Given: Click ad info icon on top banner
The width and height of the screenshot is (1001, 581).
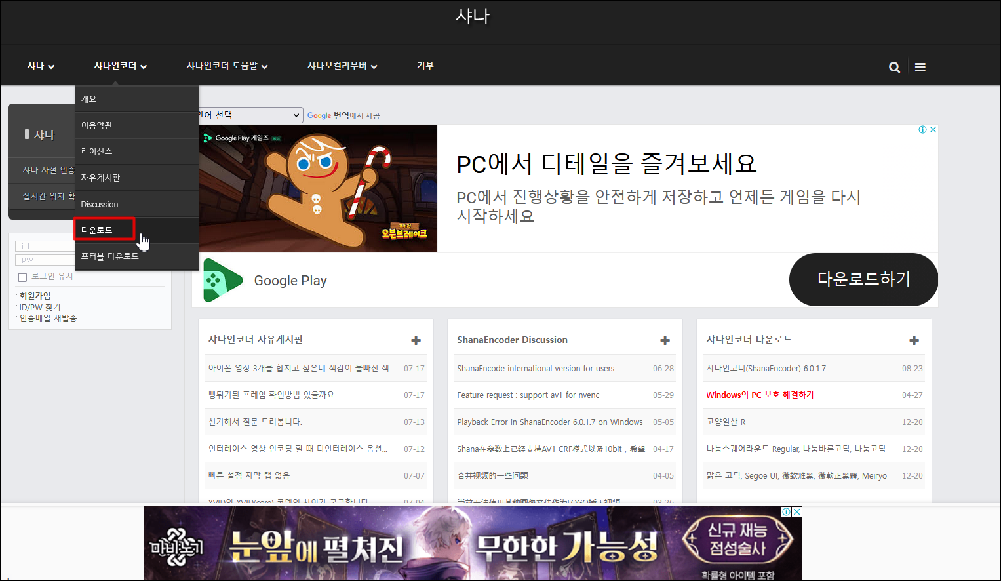Looking at the screenshot, I should (x=922, y=129).
